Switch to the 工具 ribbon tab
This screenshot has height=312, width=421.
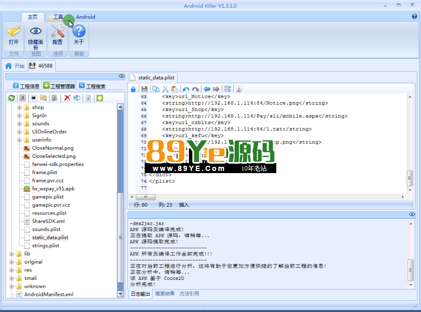[58, 17]
